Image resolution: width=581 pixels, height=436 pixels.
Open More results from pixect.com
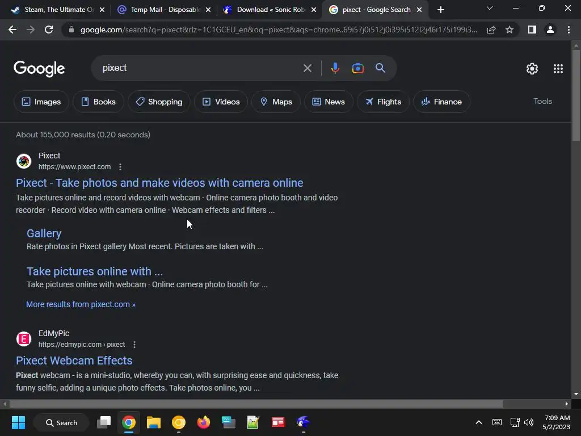[81, 304]
